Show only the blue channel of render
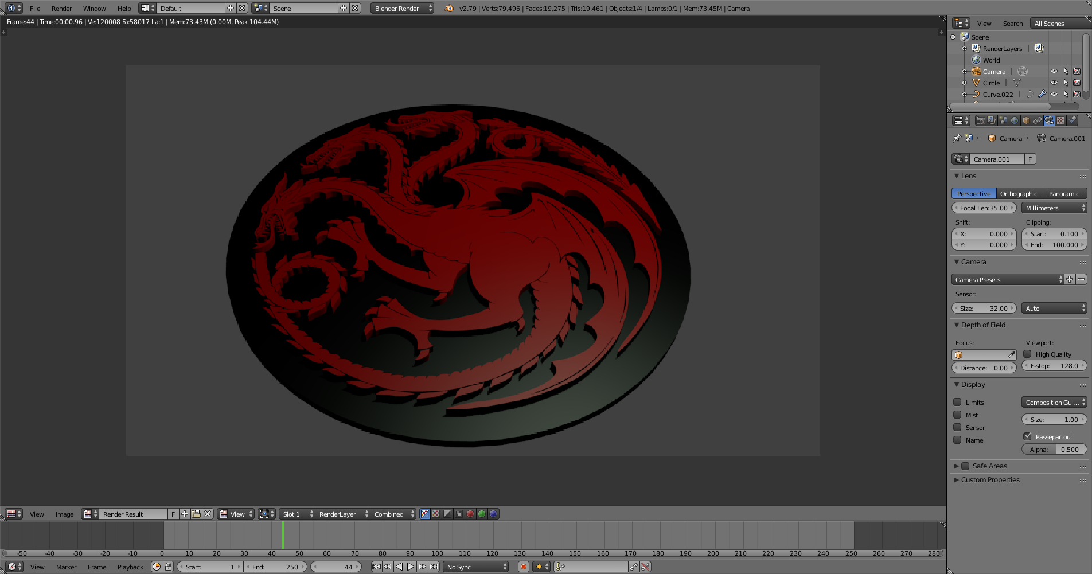The height and width of the screenshot is (574, 1092). tap(493, 514)
